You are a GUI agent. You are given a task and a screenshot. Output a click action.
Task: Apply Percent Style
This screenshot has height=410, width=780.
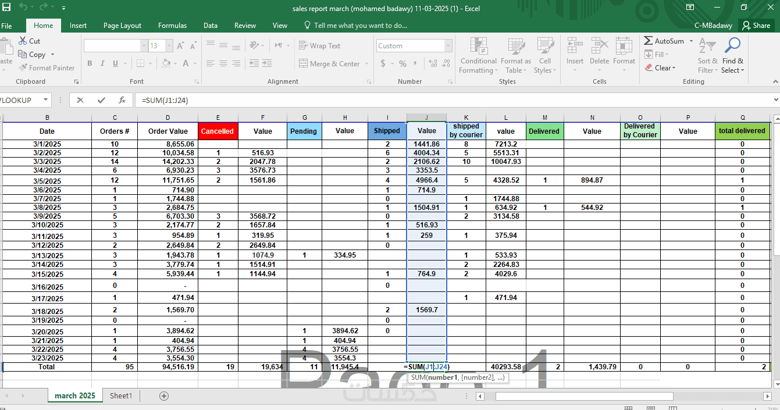coord(403,63)
